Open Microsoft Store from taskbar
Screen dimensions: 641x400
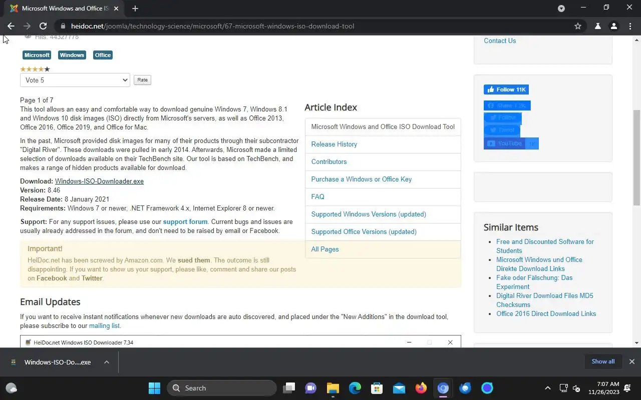pos(377,388)
